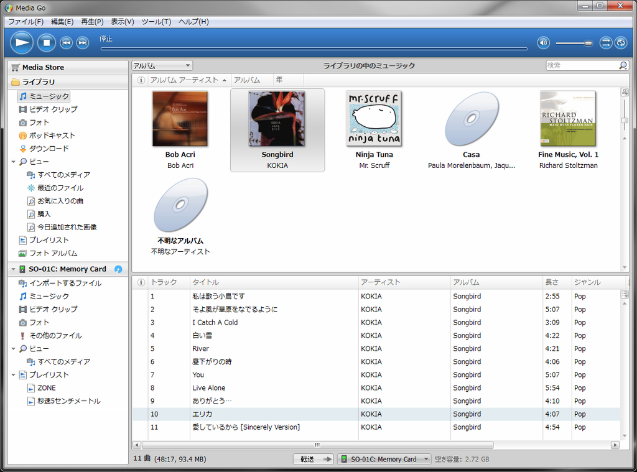Open device すべてのメディア view
This screenshot has height=472, width=637.
tap(58, 361)
